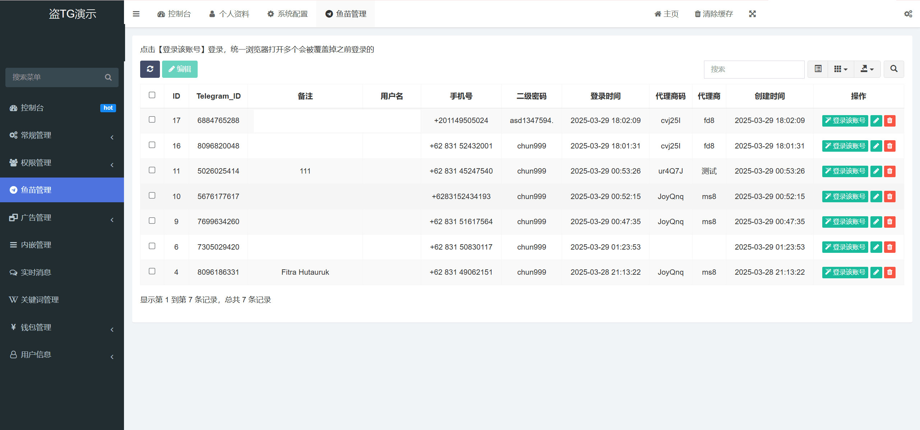Image resolution: width=920 pixels, height=430 pixels.
Task: Check the checkbox for row ID 4
Action: click(x=152, y=271)
